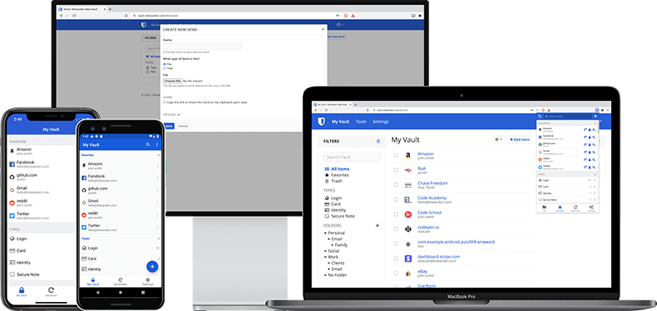Open the Generator tab in the browser extension popup
Screen dimensions: 657x311
[x=576, y=208]
